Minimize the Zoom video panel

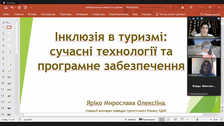click(x=189, y=19)
